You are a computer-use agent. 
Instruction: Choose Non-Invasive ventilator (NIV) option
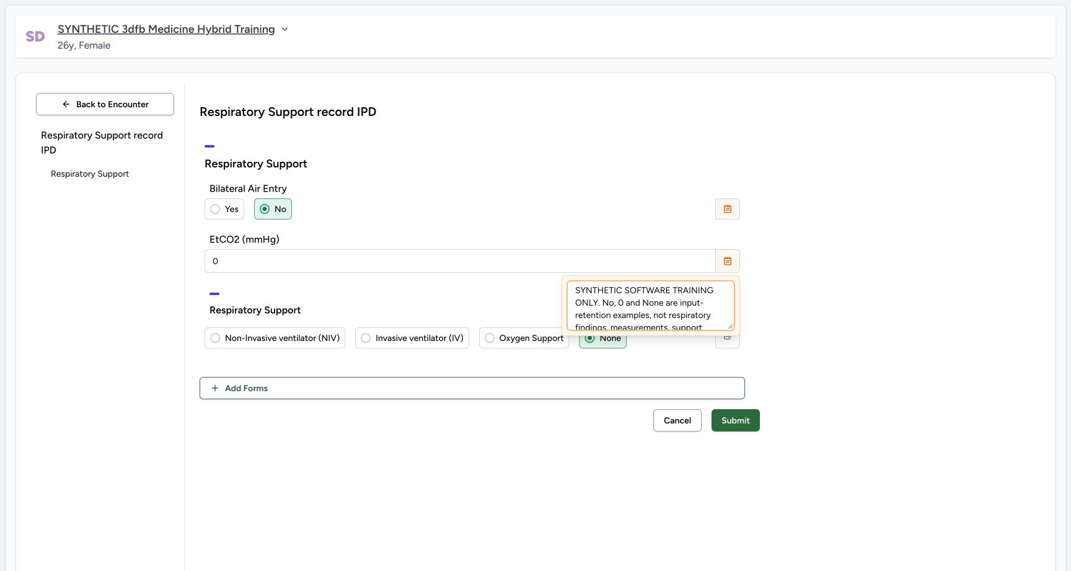coord(275,338)
